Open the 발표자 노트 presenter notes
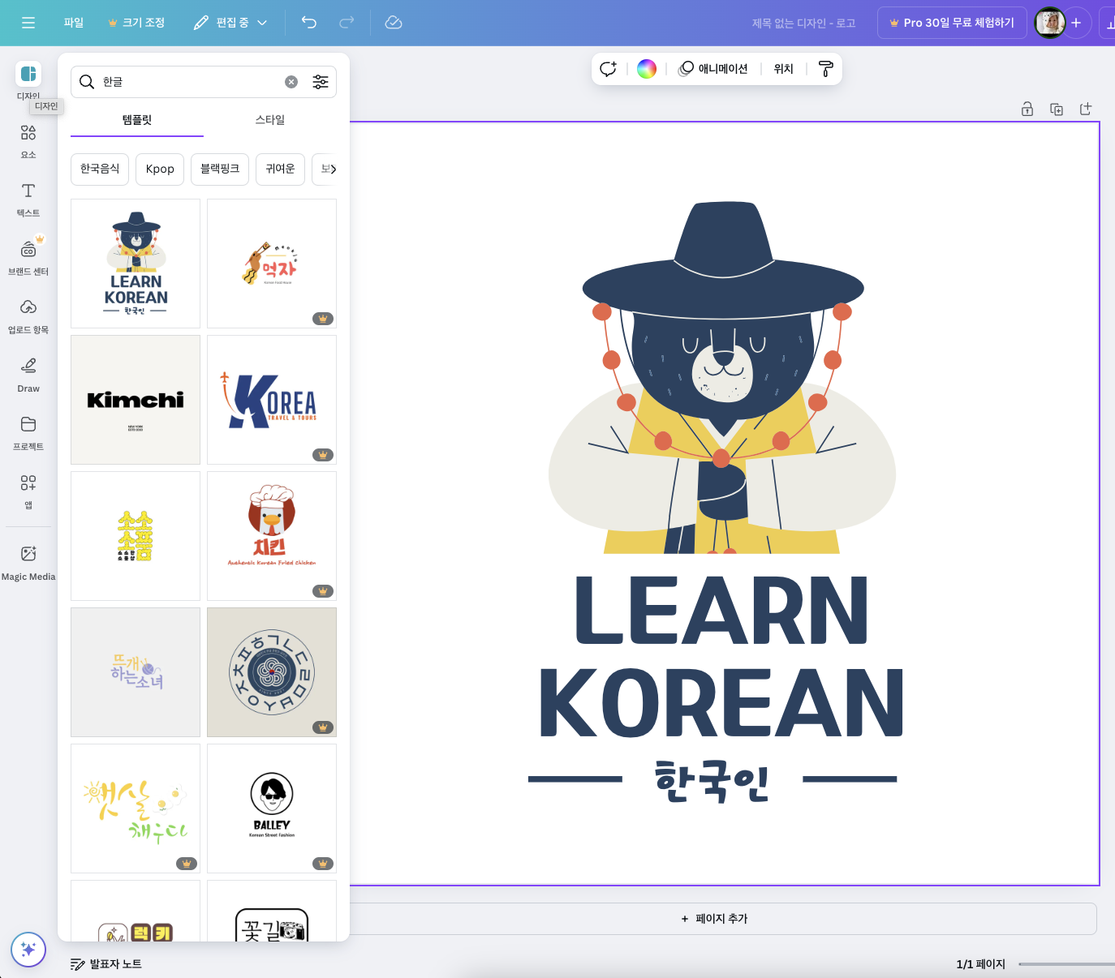This screenshot has height=978, width=1115. (106, 964)
